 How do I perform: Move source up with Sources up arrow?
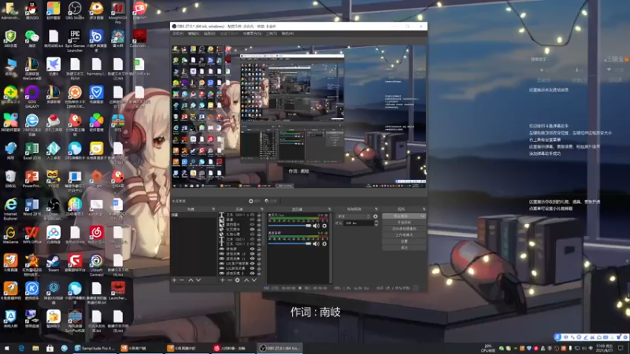(x=246, y=280)
